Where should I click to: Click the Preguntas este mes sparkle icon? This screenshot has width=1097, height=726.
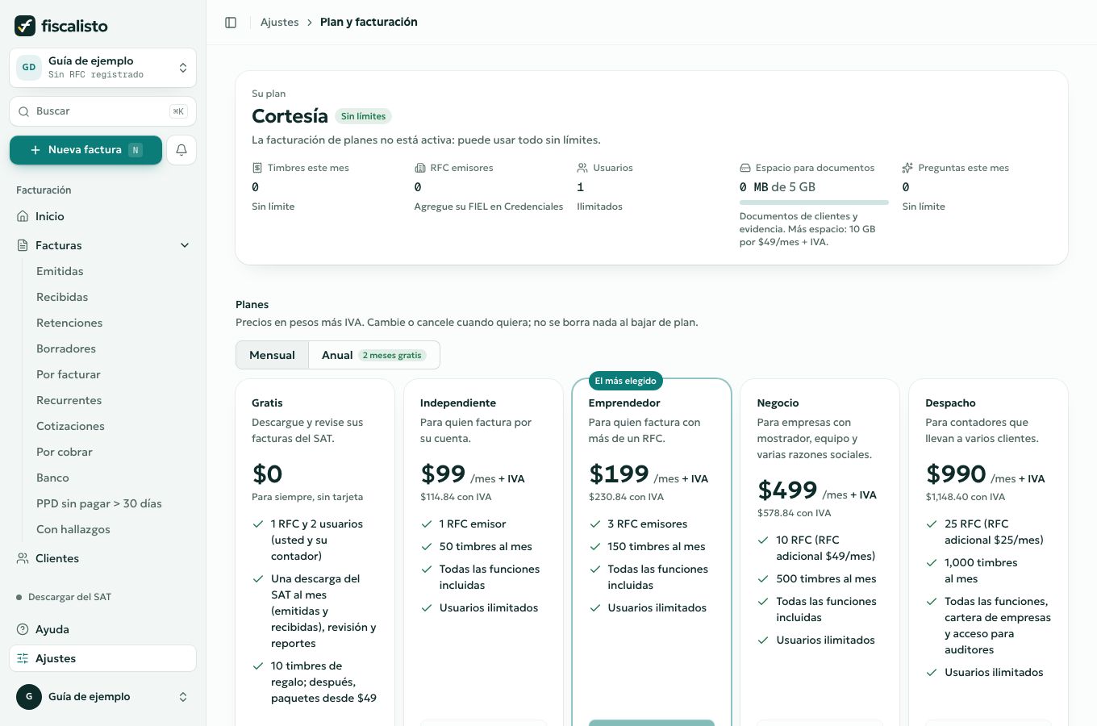[907, 168]
